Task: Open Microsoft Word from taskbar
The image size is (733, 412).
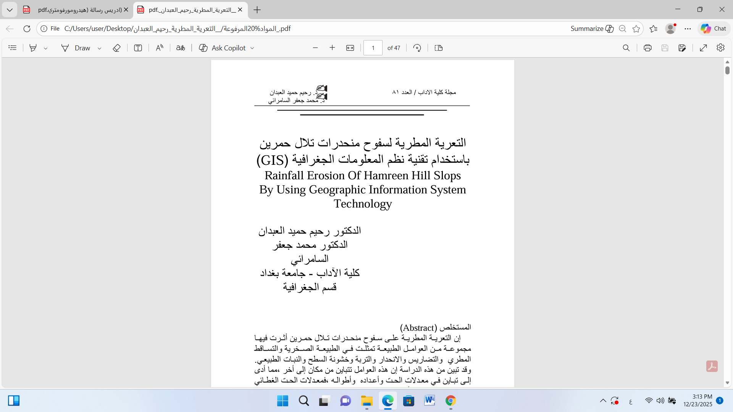Action: [x=429, y=401]
